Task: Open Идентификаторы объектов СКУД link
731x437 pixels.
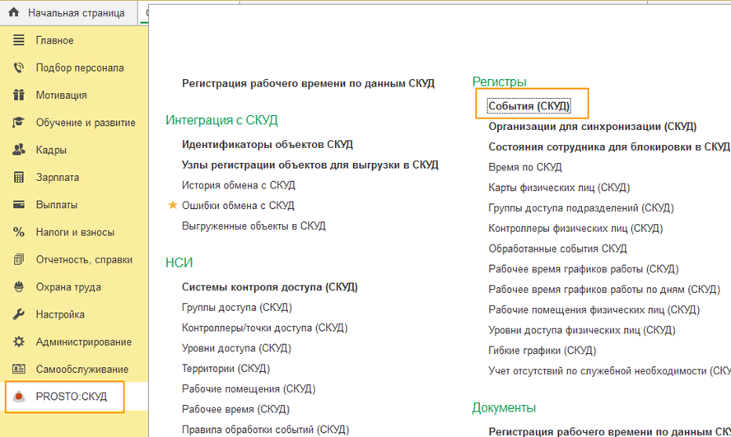Action: tap(267, 144)
